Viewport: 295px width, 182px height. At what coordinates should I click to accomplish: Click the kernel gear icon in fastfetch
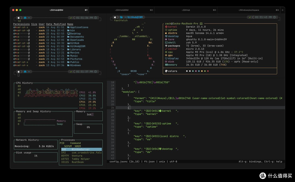click(166, 27)
